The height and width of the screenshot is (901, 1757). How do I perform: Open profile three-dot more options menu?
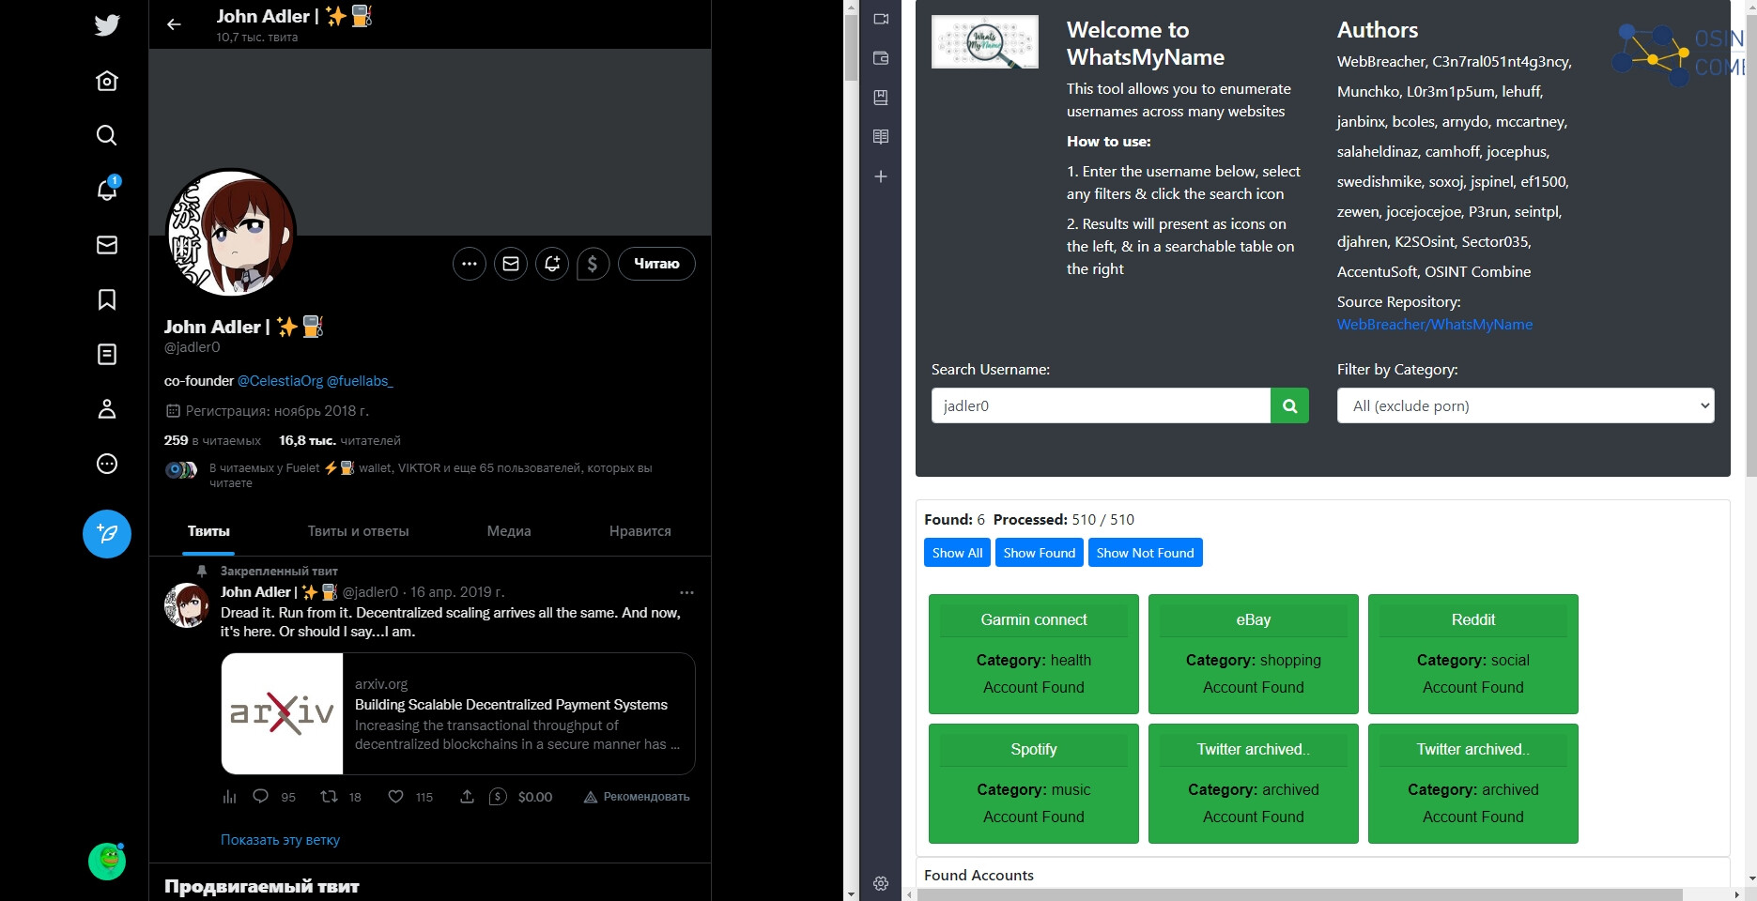coord(470,264)
